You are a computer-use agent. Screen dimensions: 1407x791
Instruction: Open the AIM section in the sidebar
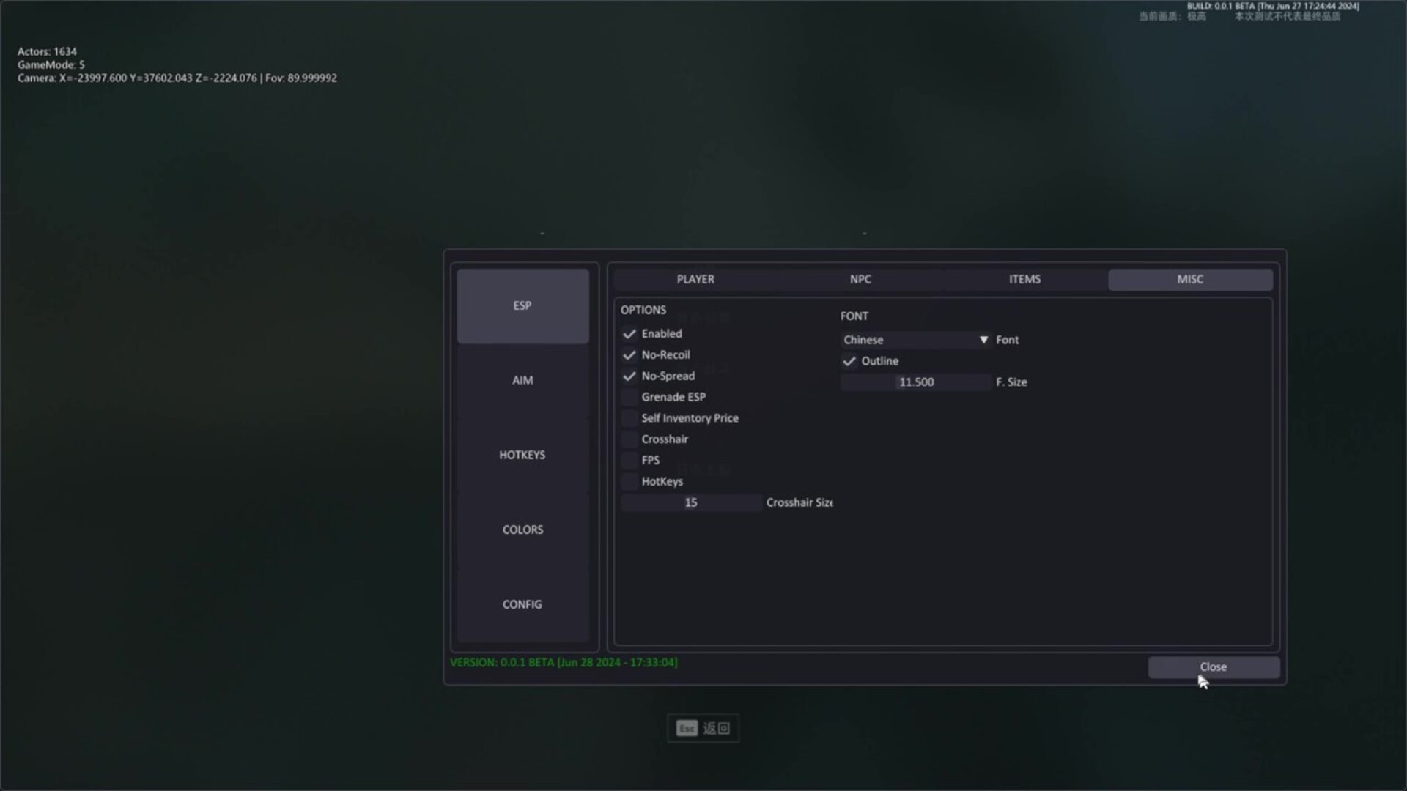[522, 379]
